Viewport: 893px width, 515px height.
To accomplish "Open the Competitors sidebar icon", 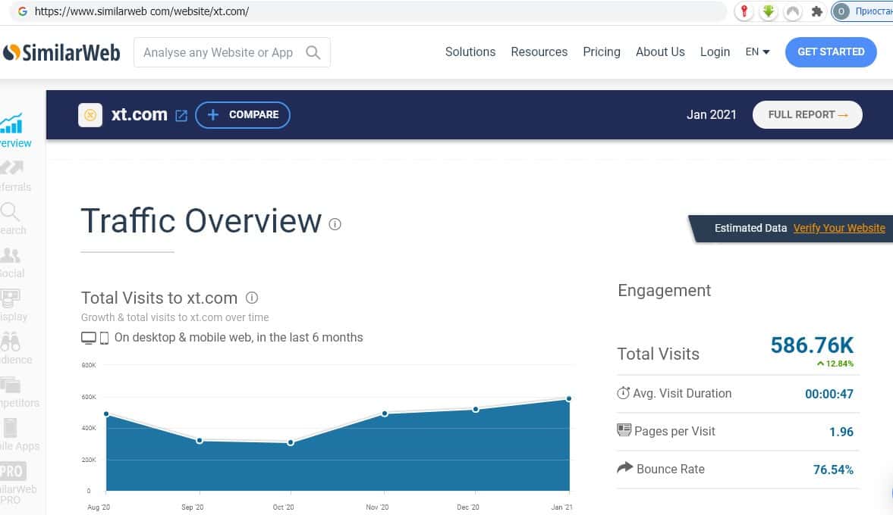I will point(11,385).
